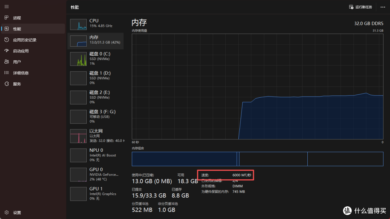Open the 启动应用 tab label

(21, 51)
